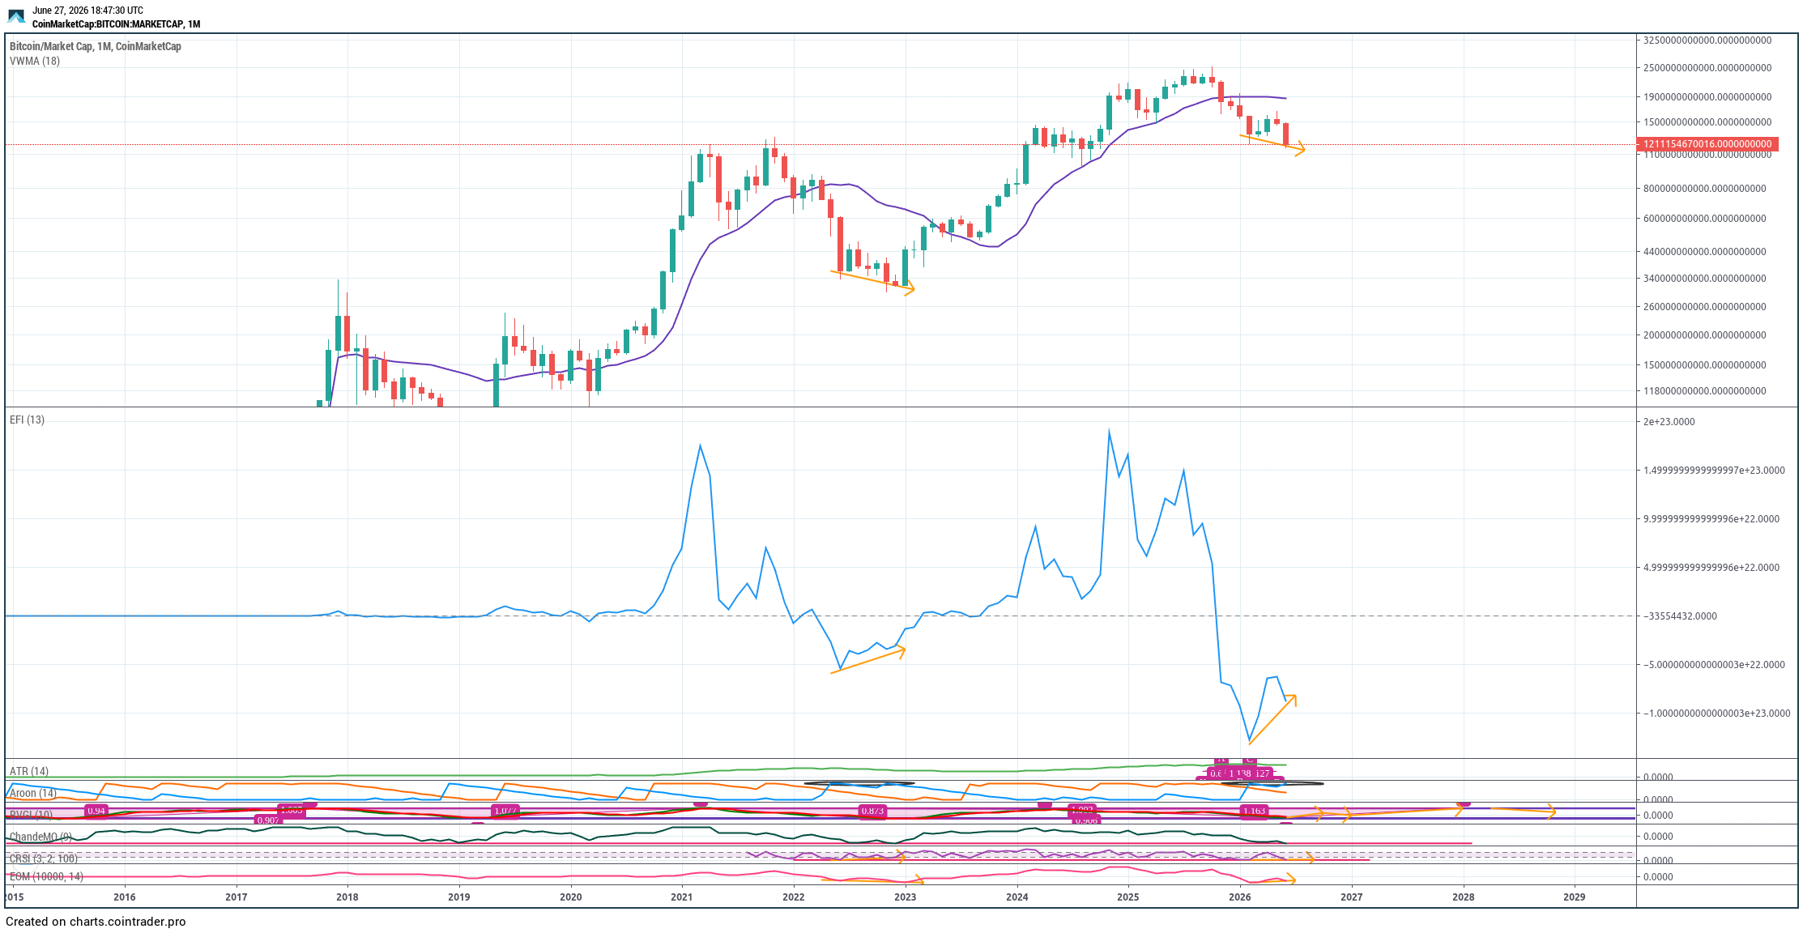Click the −33554432.0000 EFI axis label
The image size is (1803, 933).
(1680, 616)
